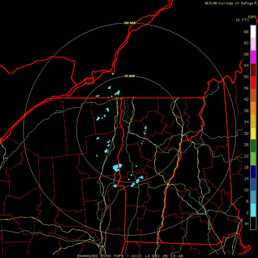Click legend value 22
This screenshot has width=258, height=258.
pyautogui.click(x=246, y=156)
